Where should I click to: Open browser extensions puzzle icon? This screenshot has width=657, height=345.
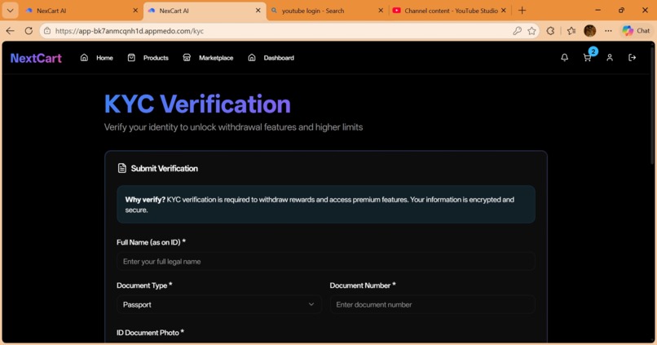pos(550,31)
